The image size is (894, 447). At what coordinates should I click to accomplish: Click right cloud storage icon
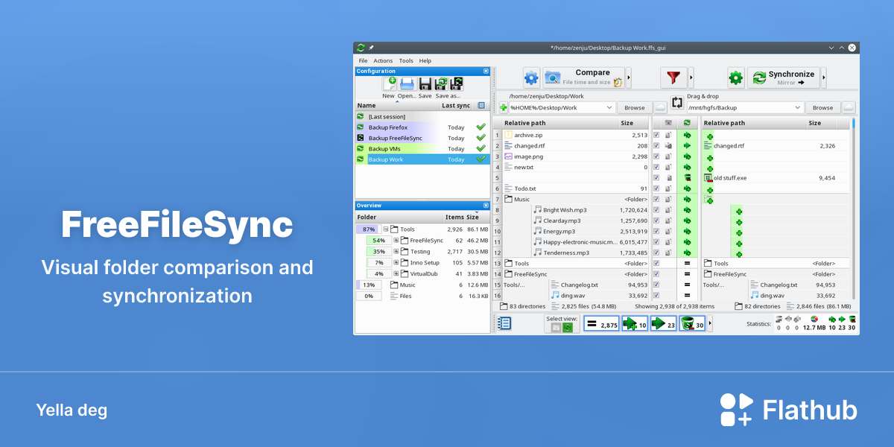(x=849, y=108)
